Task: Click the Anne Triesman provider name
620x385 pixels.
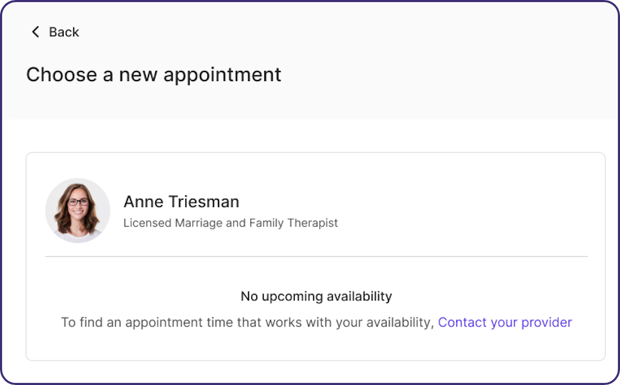Action: (182, 201)
